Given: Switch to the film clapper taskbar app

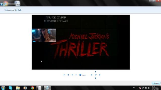Looking at the screenshot, I should [40, 88].
